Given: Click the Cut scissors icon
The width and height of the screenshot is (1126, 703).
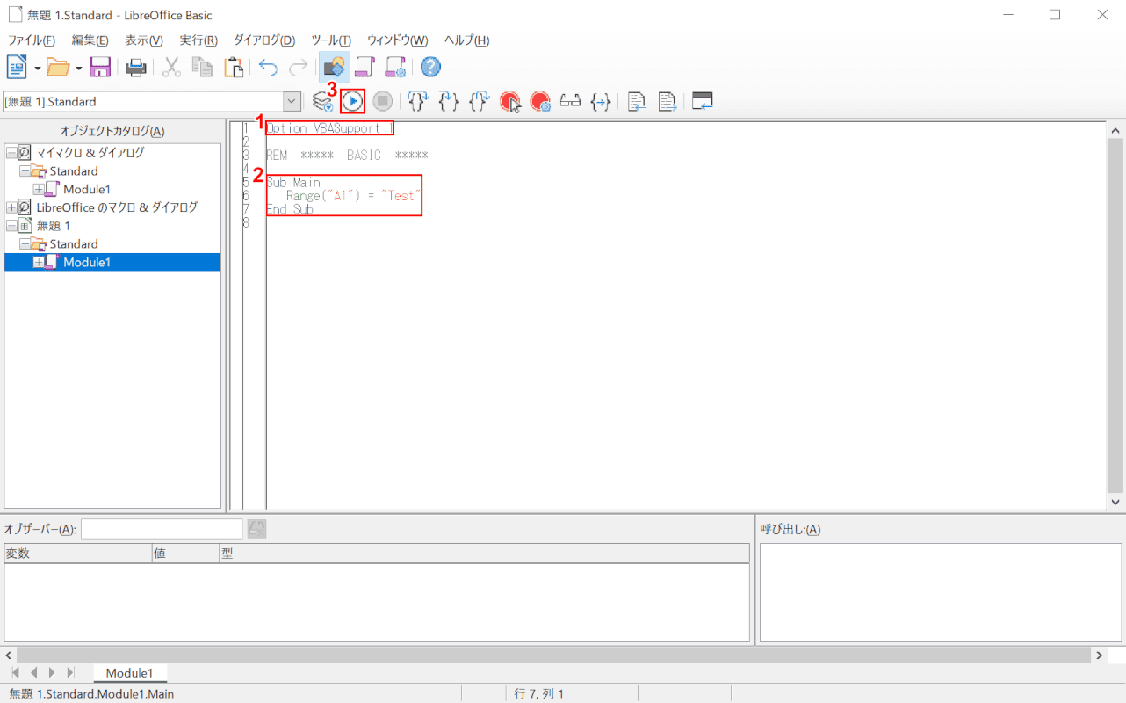Looking at the screenshot, I should [x=172, y=67].
